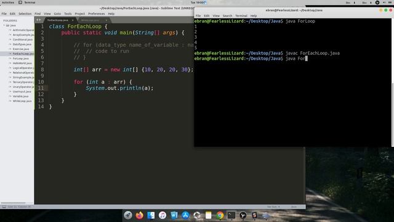
Task: Open Sublime Text Preferences menu
Action: (96, 14)
